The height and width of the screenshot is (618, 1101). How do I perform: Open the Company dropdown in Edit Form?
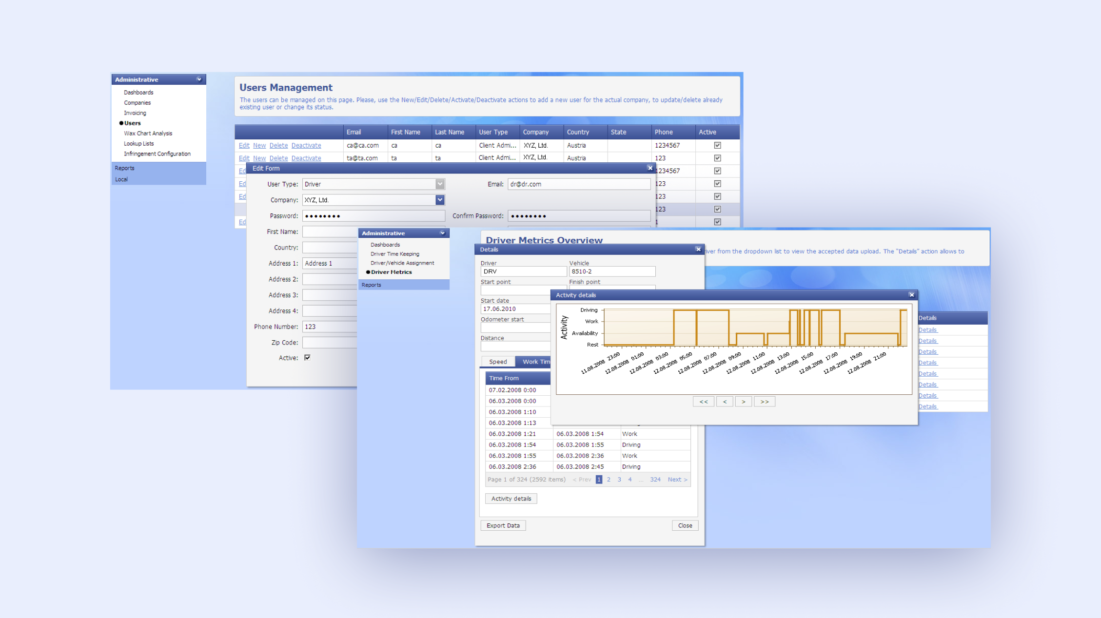439,200
